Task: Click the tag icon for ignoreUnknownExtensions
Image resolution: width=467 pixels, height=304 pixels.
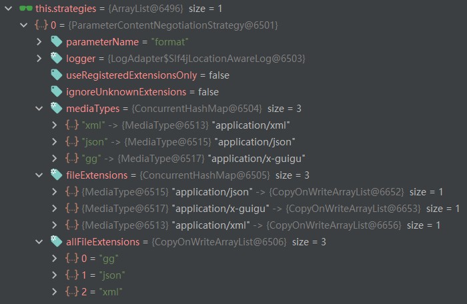Action: 57,91
